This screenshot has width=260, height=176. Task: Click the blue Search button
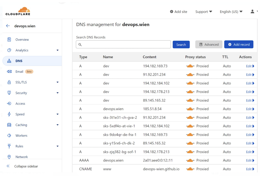click(x=181, y=45)
